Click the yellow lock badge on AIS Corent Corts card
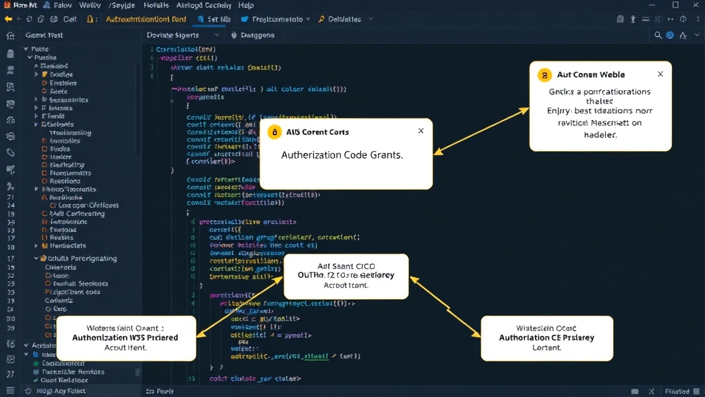This screenshot has width=705, height=397. (x=275, y=132)
